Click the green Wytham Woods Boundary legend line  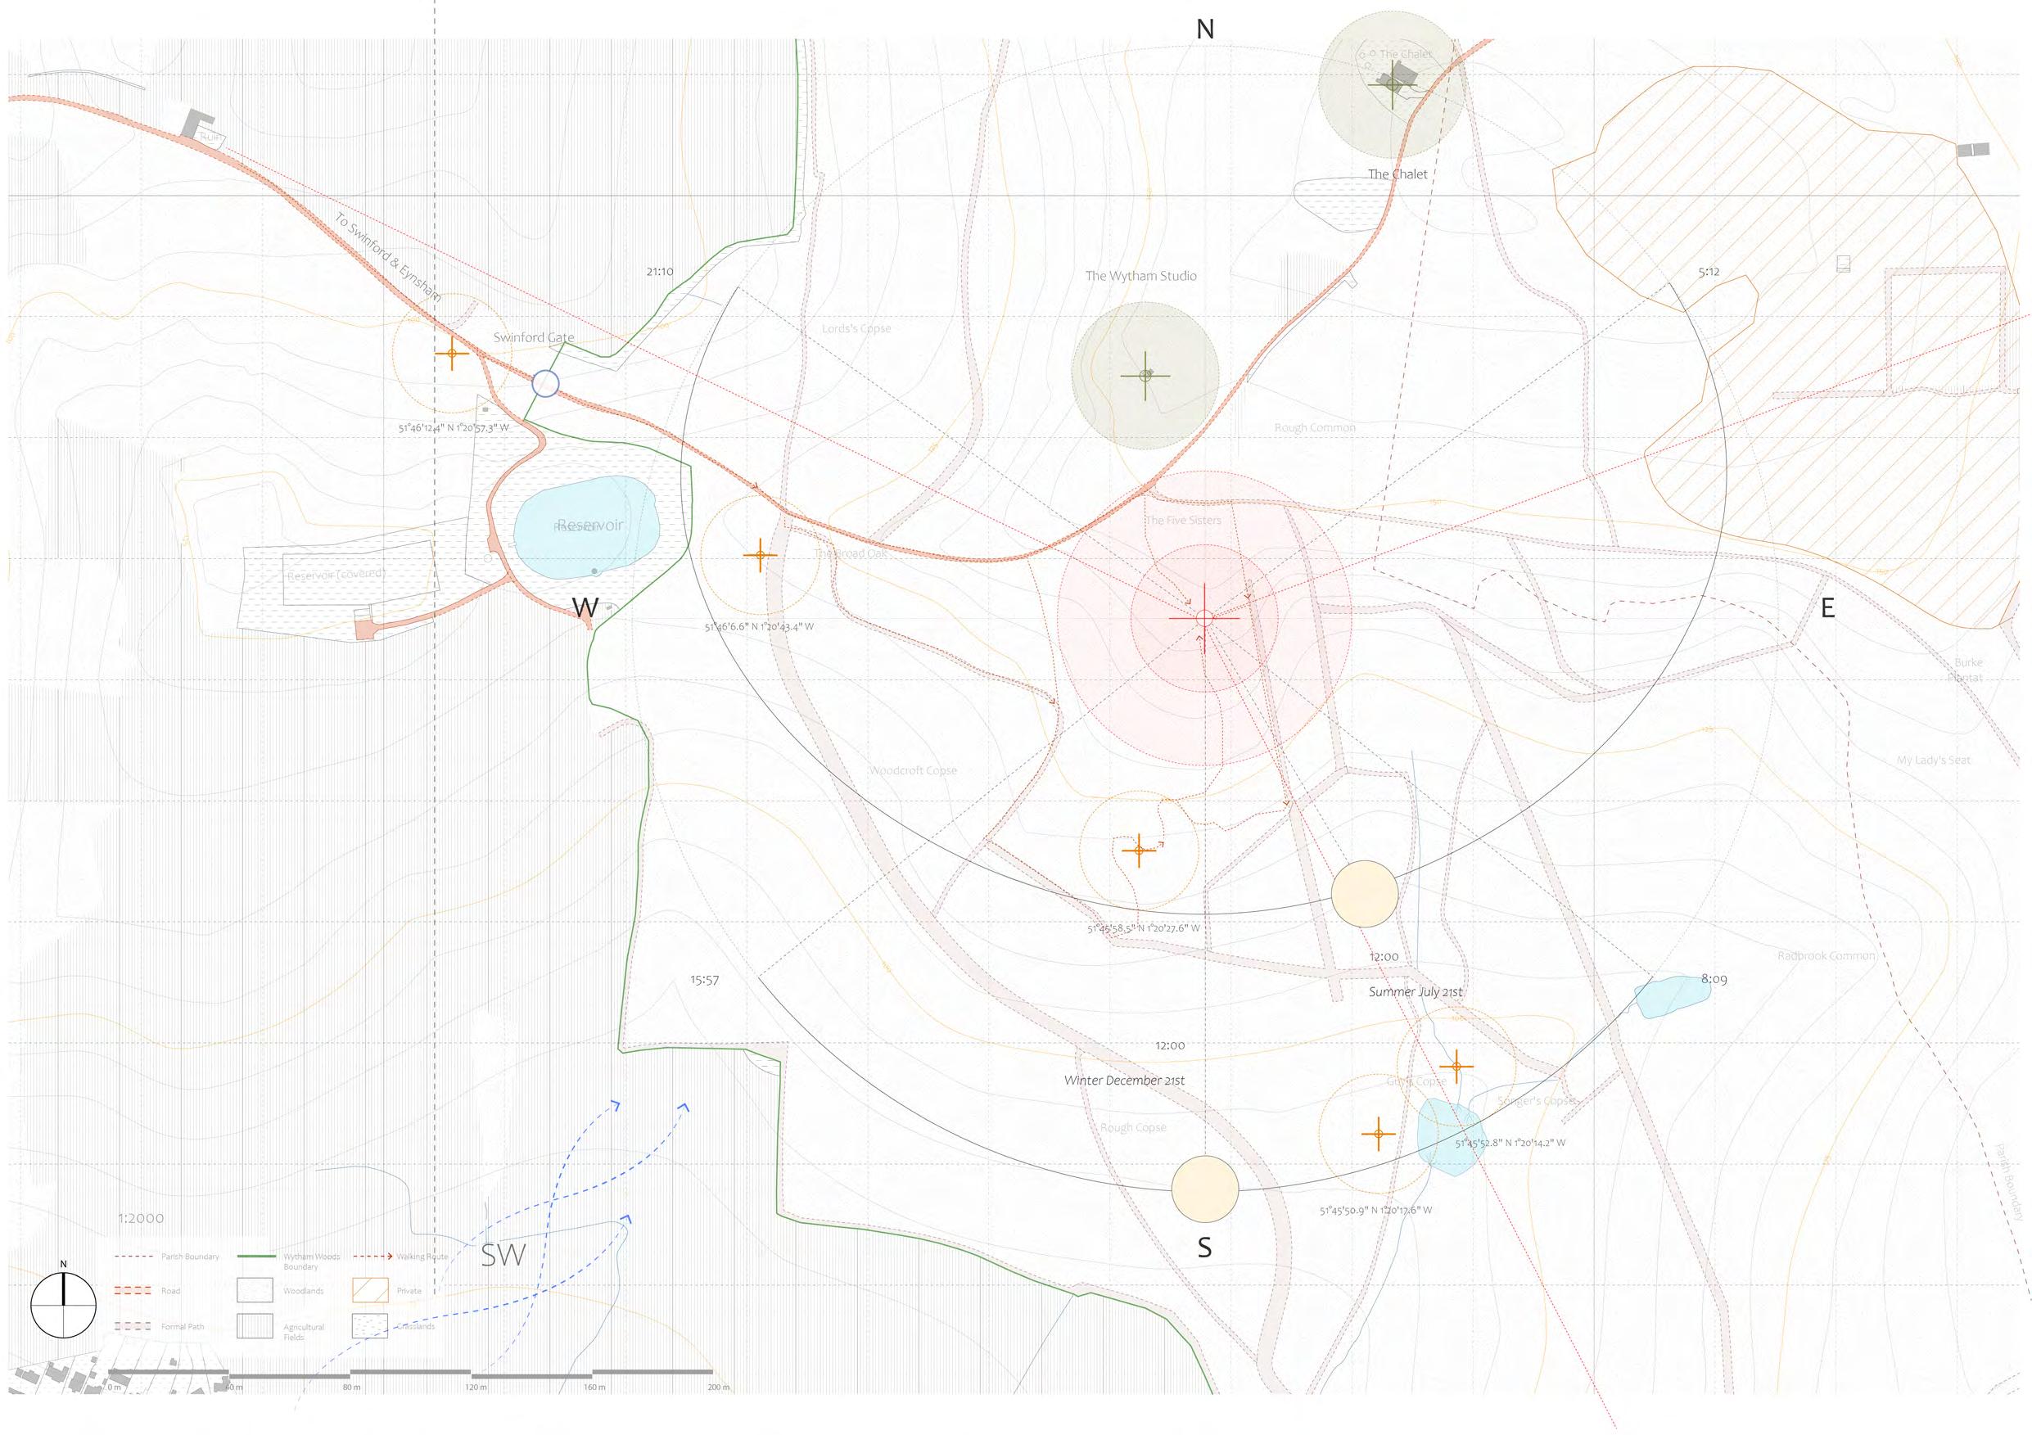(256, 1257)
